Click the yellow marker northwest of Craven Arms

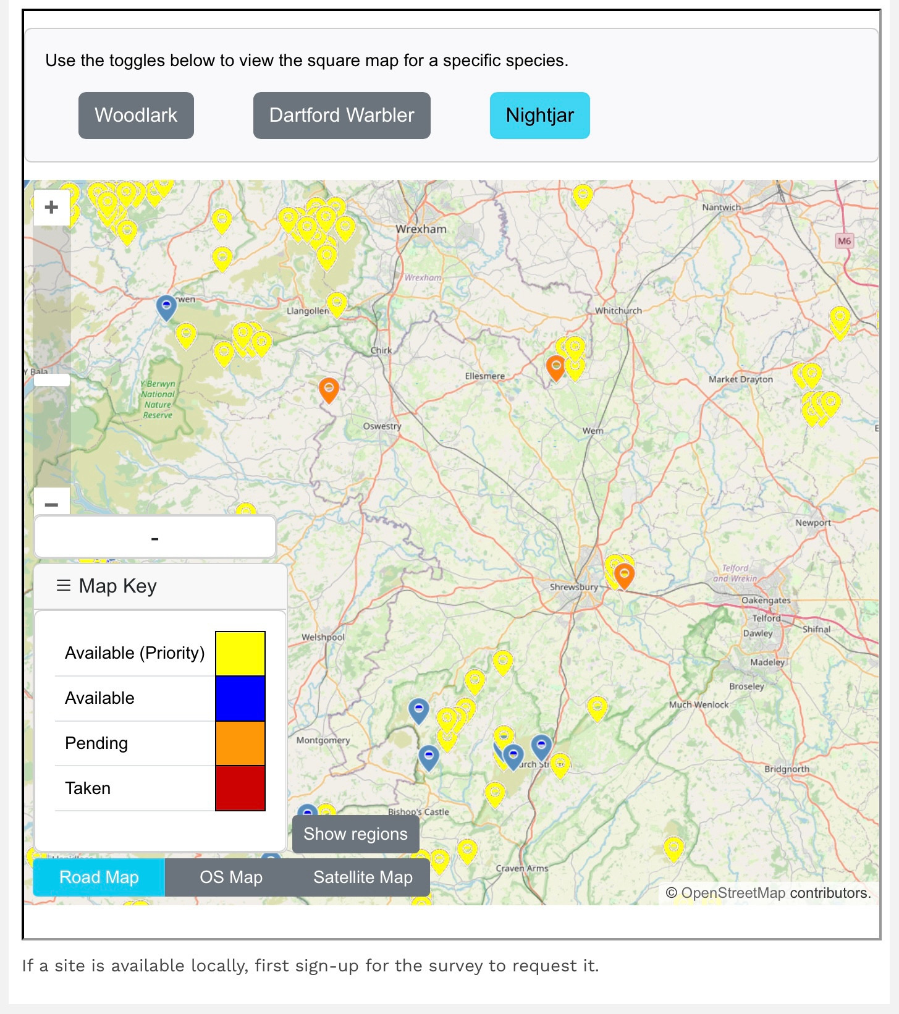pyautogui.click(x=467, y=851)
